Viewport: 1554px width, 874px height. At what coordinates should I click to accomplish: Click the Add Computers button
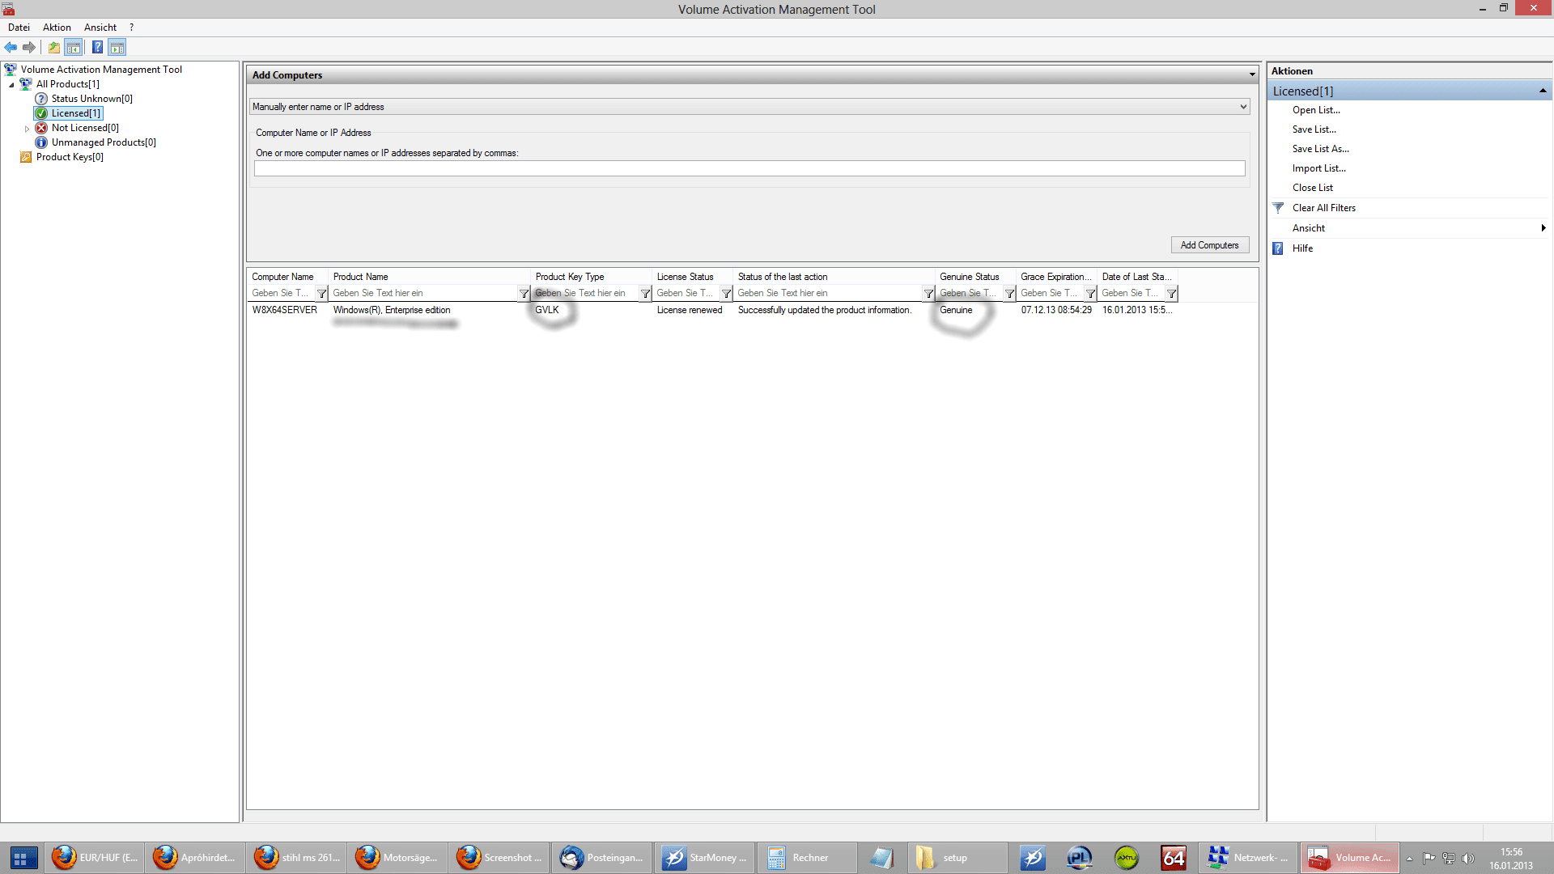[x=1209, y=245]
